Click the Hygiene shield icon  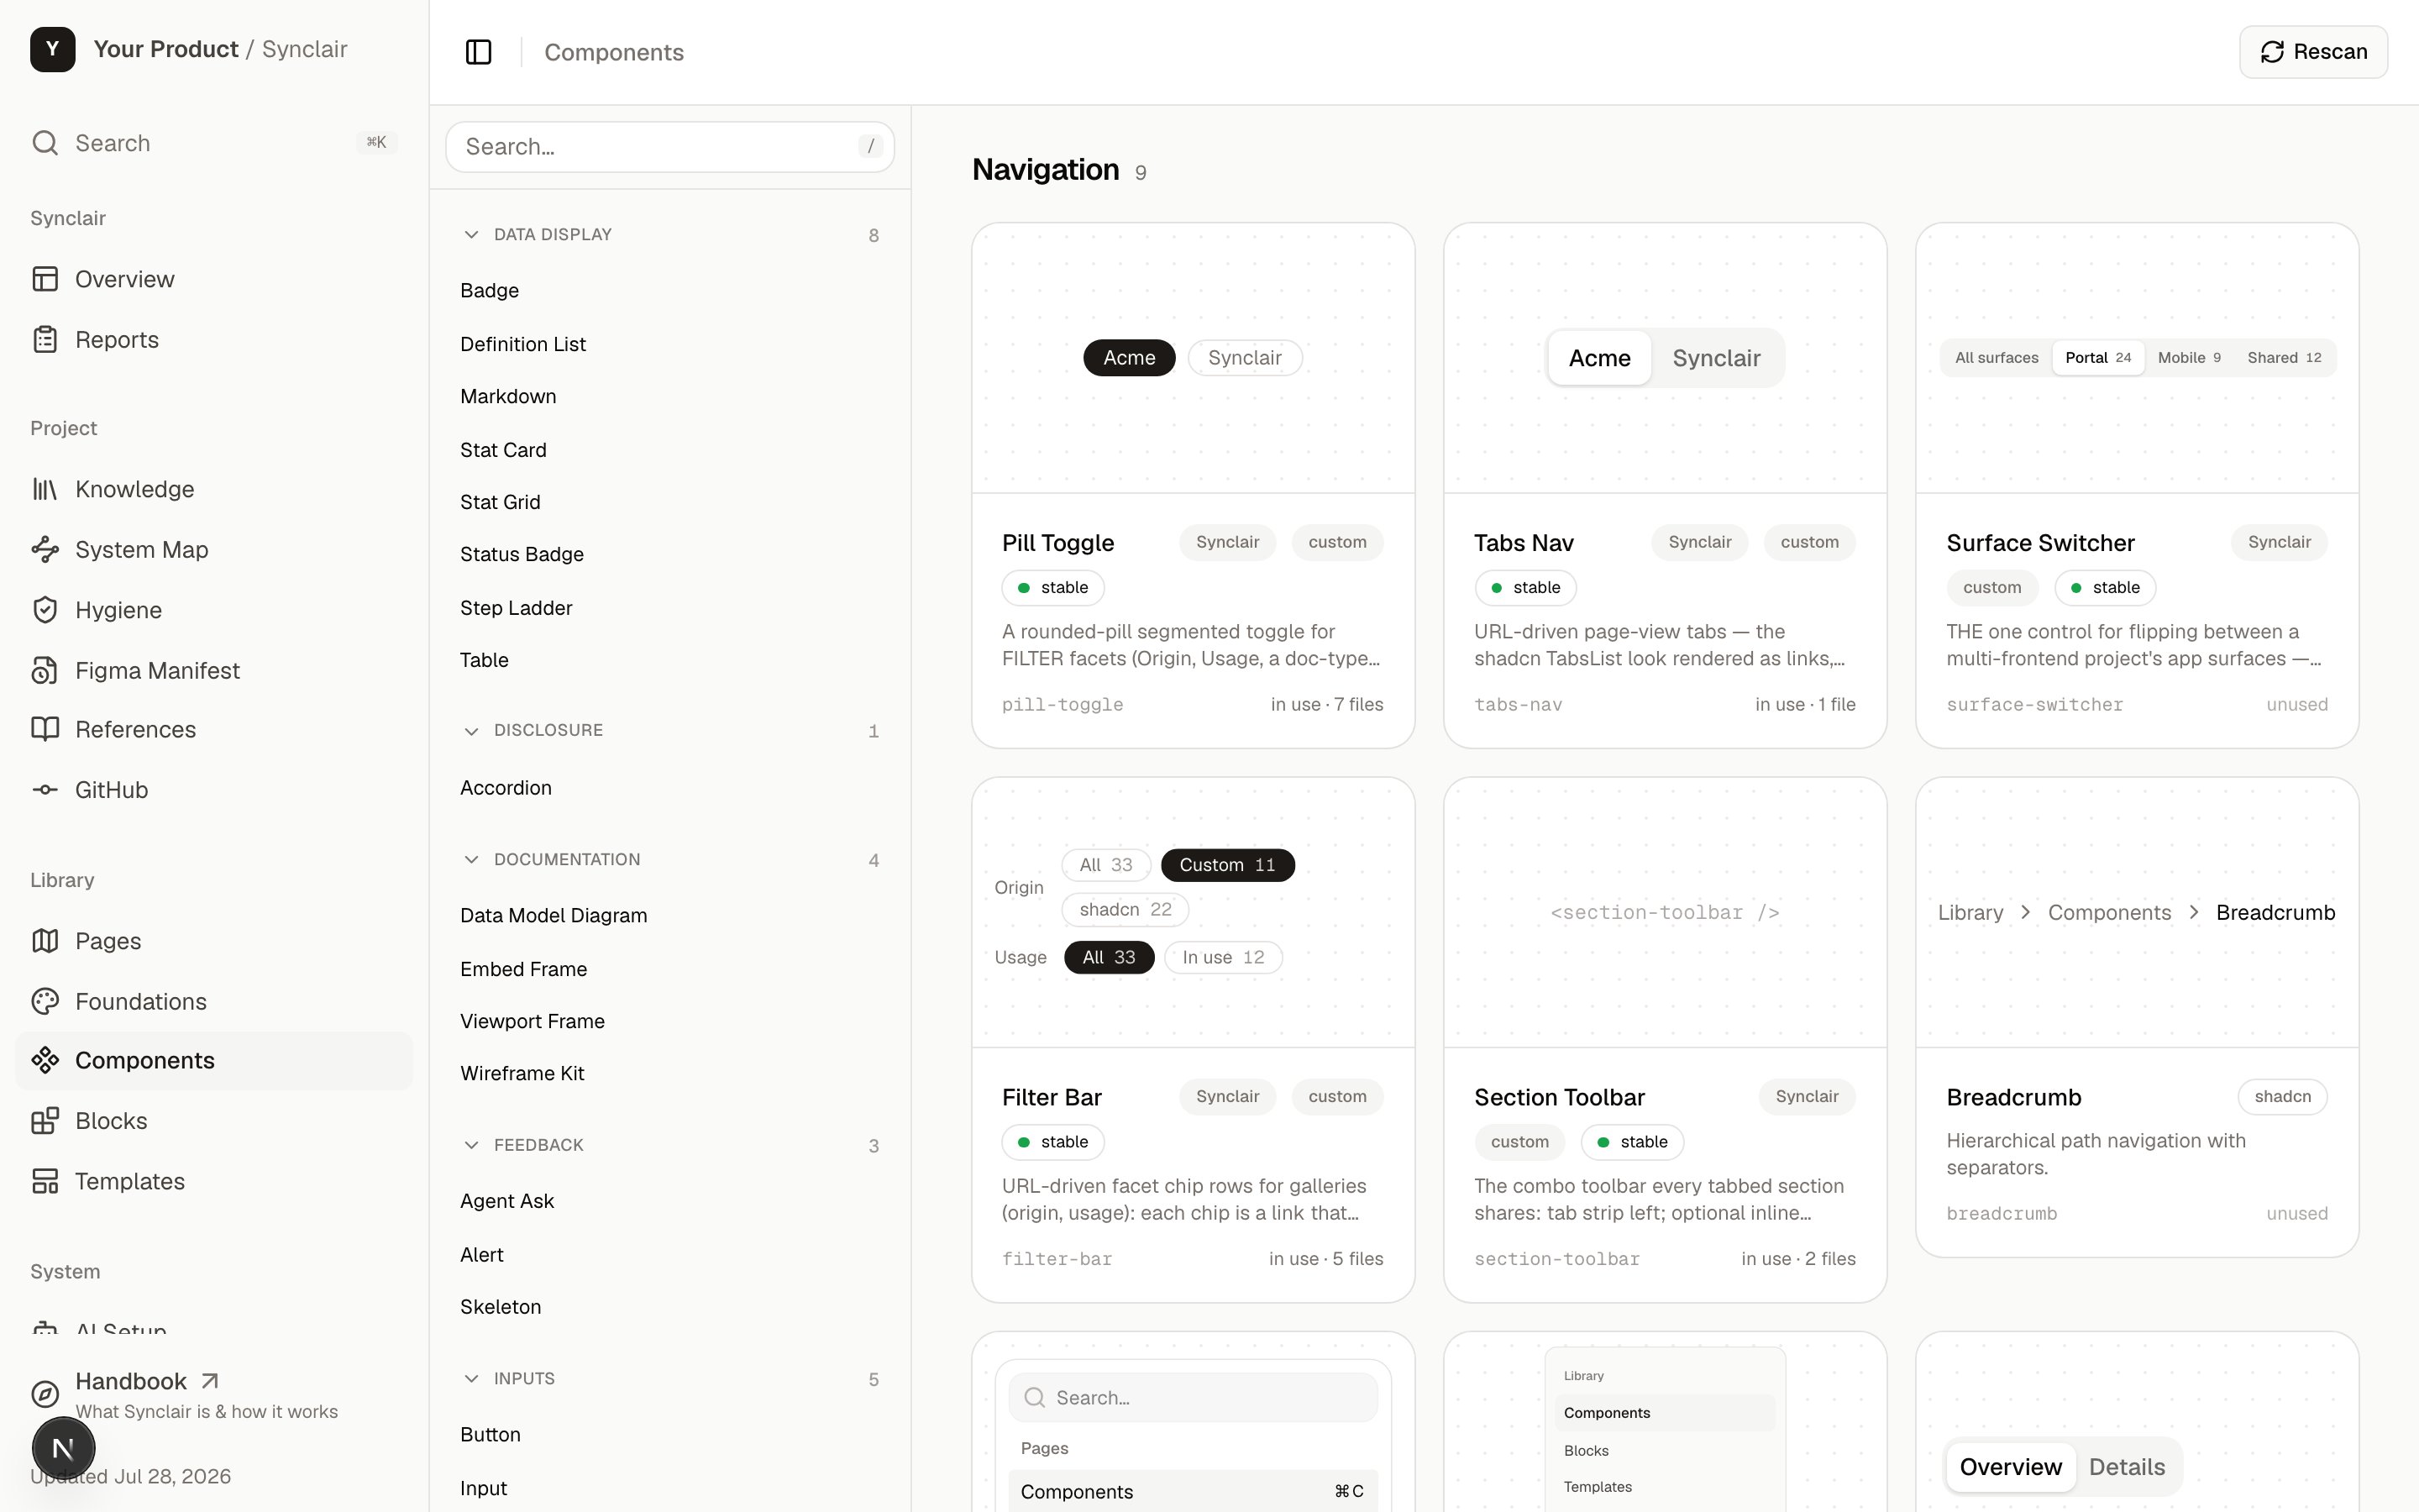45,610
